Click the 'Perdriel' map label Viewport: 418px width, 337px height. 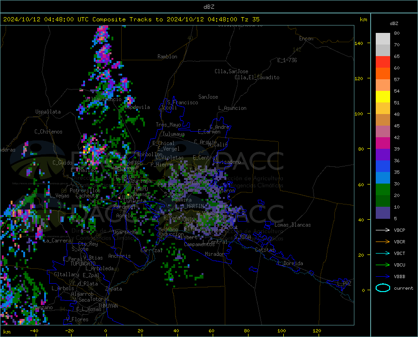click(x=124, y=207)
